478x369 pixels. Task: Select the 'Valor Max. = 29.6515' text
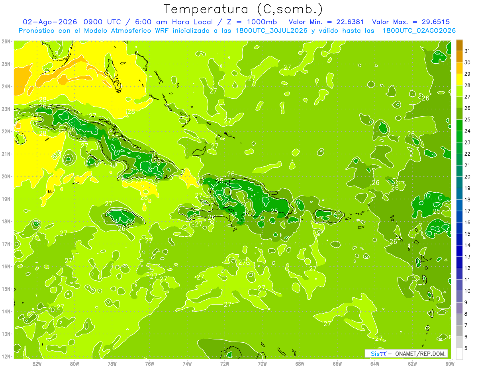tap(411, 22)
